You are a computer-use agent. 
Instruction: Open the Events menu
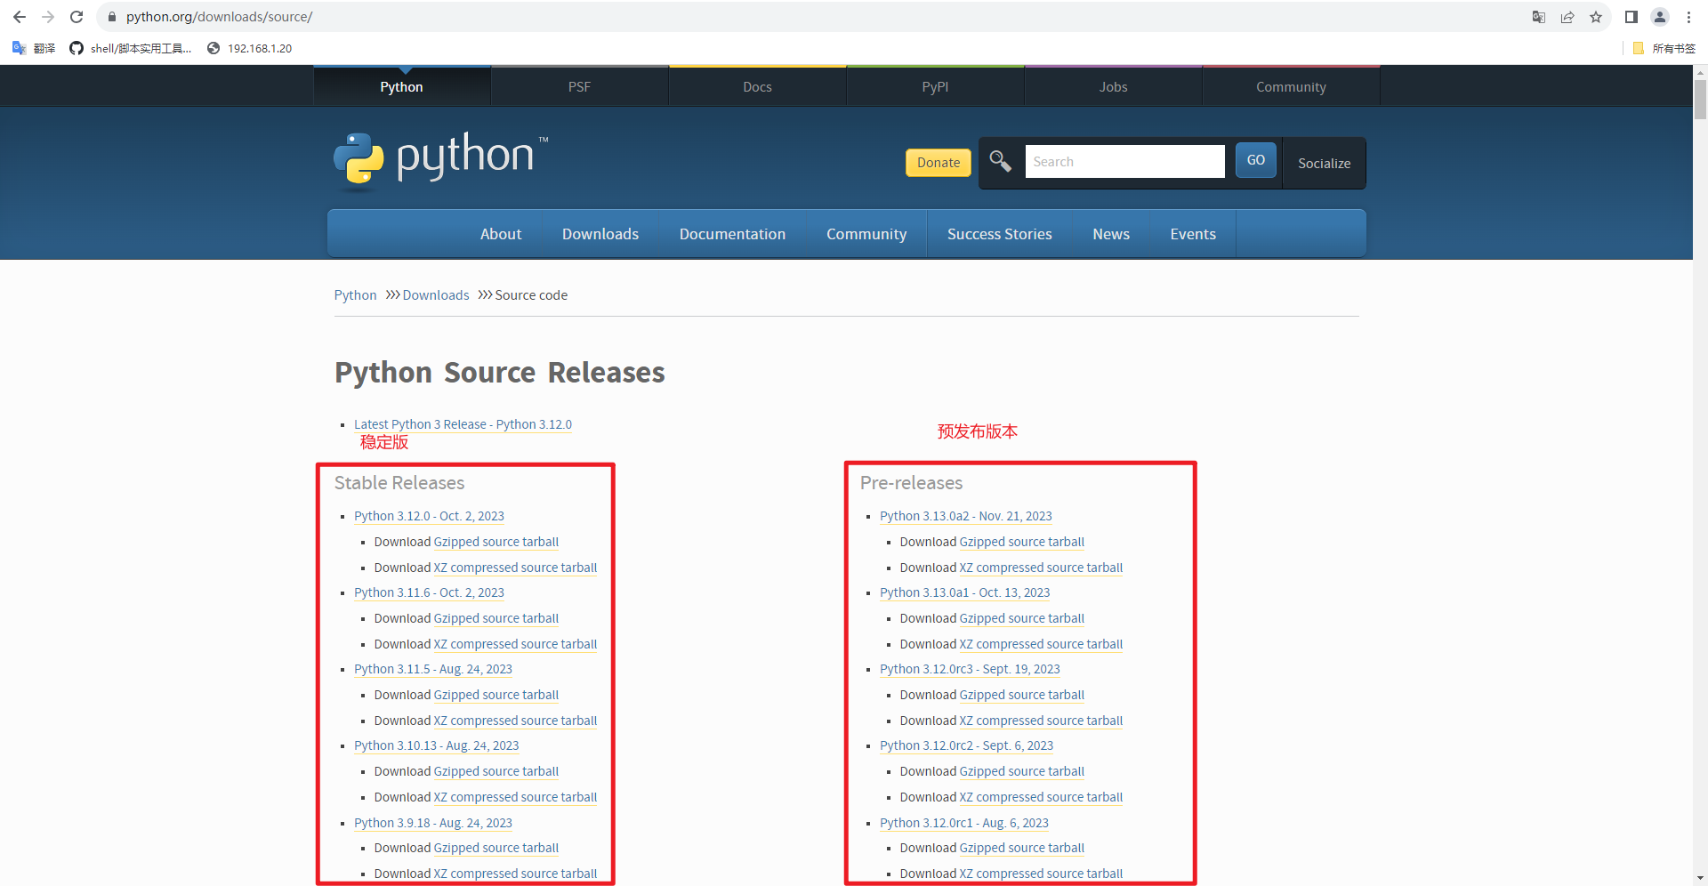1193,234
